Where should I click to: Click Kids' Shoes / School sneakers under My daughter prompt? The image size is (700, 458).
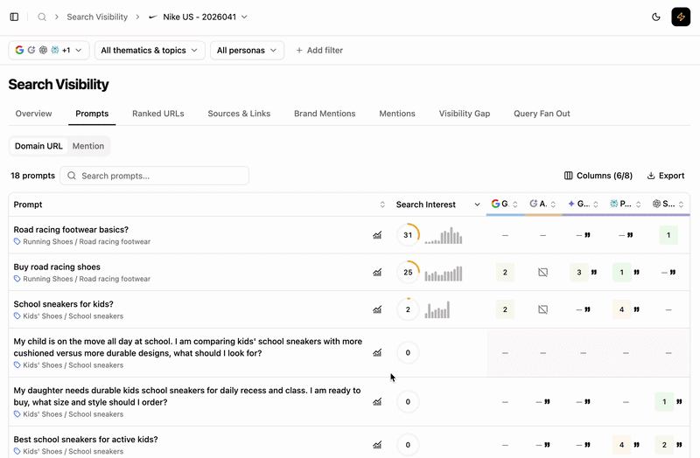[73, 413]
